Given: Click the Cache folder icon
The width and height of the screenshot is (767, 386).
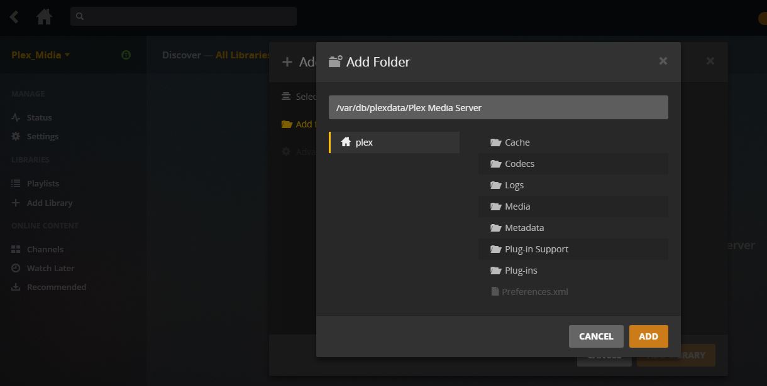Looking at the screenshot, I should 495,142.
